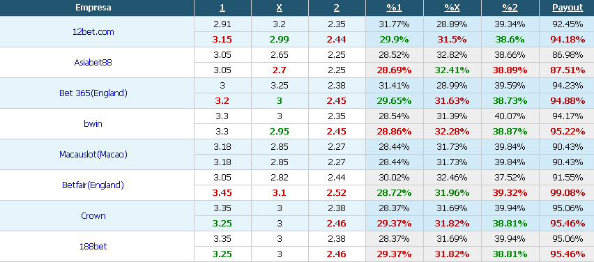Open the Betfair(England) link

click(x=93, y=185)
